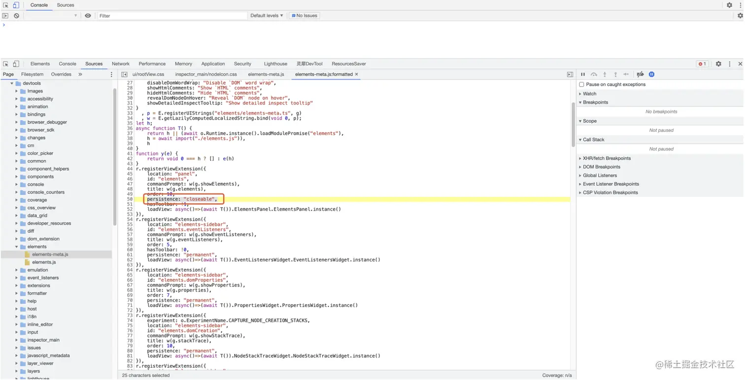The width and height of the screenshot is (745, 380).
Task: Expand the emulation folder
Action: [x=16, y=270]
